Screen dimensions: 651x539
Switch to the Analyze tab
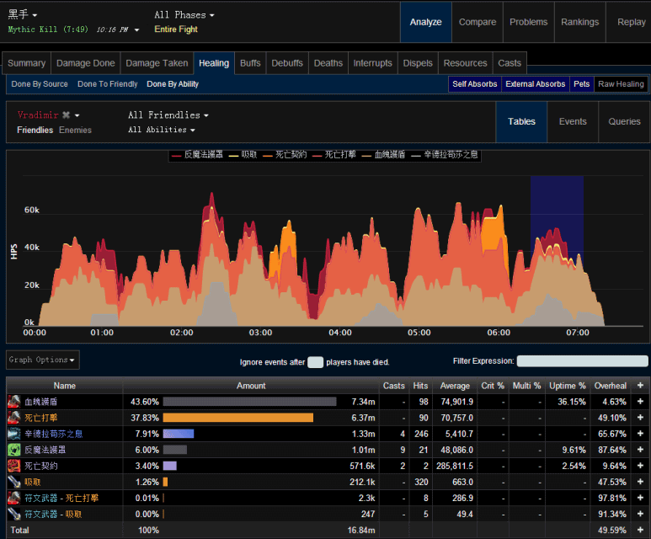pyautogui.click(x=425, y=22)
